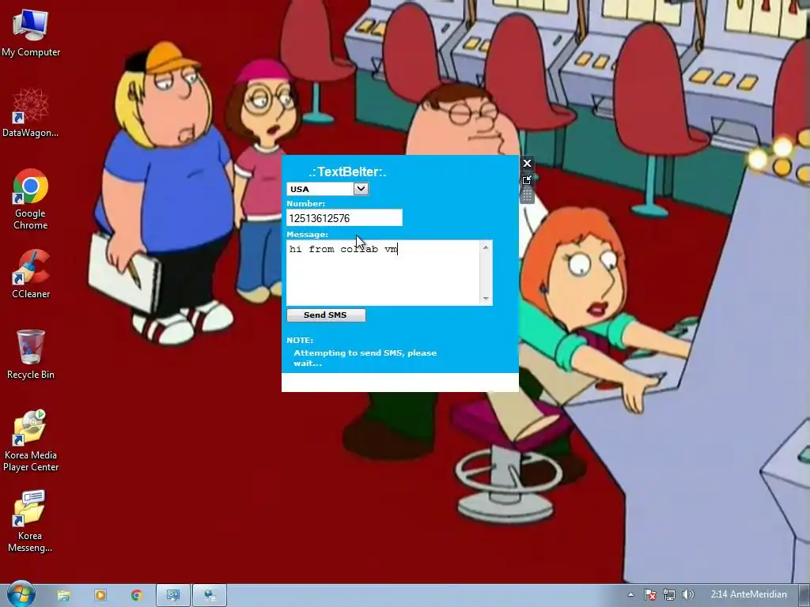This screenshot has width=810, height=607.
Task: Click the message box scroll down arrow
Action: [486, 298]
